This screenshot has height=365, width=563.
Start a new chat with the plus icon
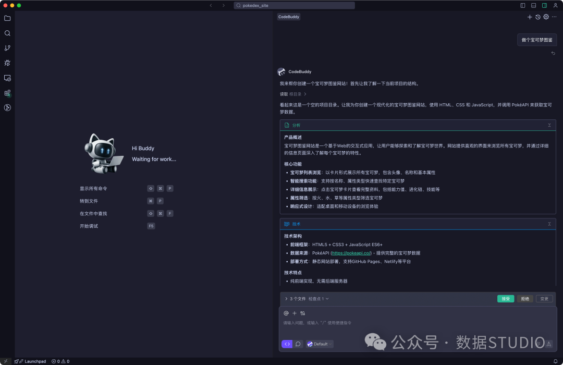coord(530,17)
